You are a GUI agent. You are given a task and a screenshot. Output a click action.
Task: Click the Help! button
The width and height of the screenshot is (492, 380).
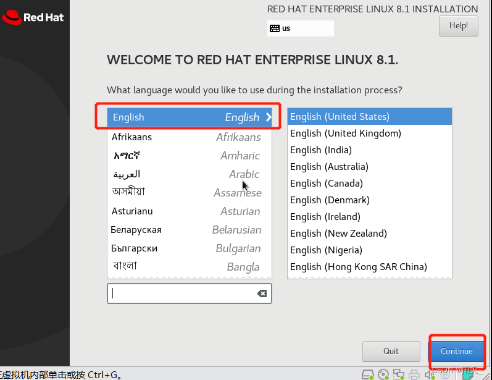click(459, 26)
